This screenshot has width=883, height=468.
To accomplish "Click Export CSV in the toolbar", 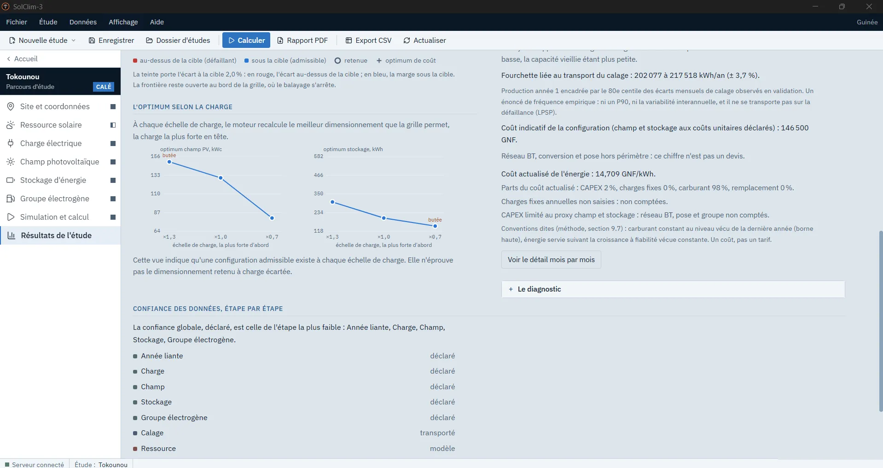I will [368, 41].
